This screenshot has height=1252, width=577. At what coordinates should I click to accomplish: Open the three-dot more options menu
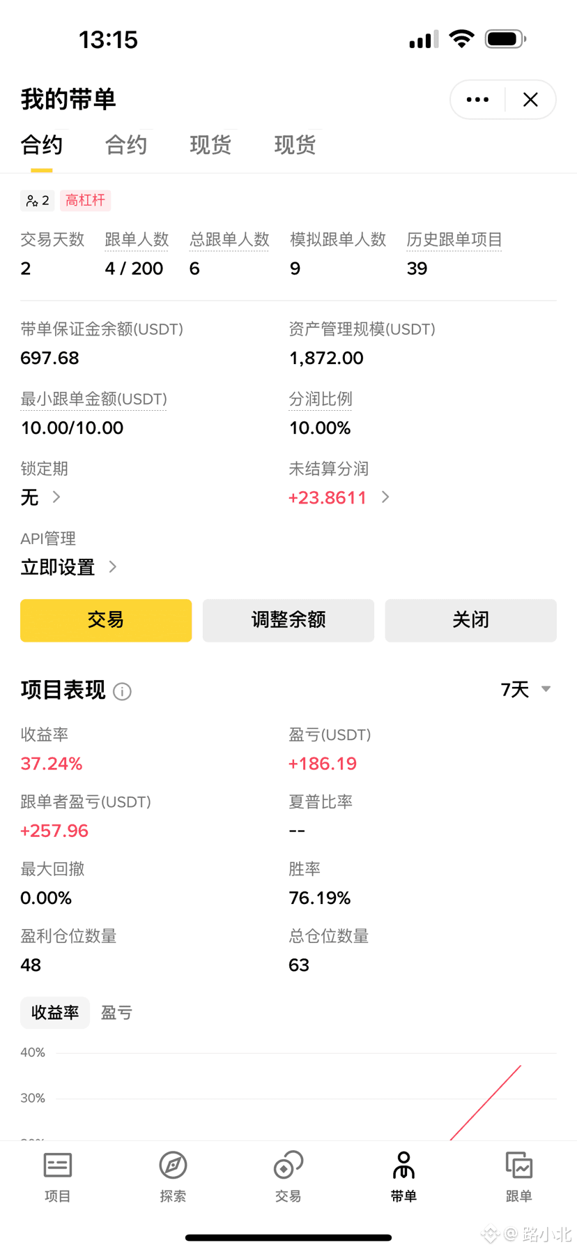click(x=477, y=100)
